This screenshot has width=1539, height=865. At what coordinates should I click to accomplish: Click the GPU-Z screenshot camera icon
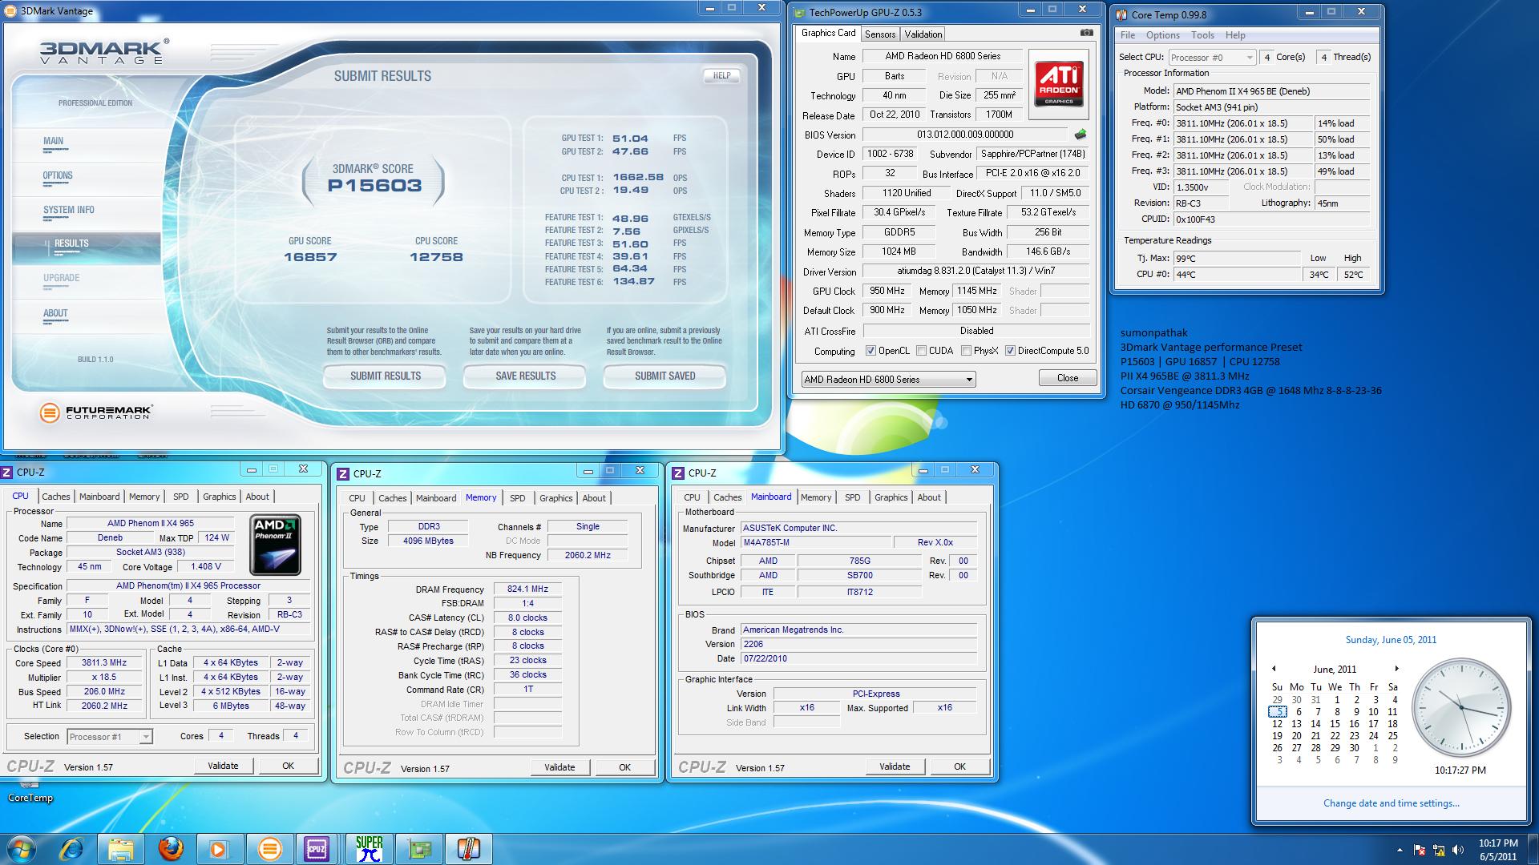[1086, 33]
